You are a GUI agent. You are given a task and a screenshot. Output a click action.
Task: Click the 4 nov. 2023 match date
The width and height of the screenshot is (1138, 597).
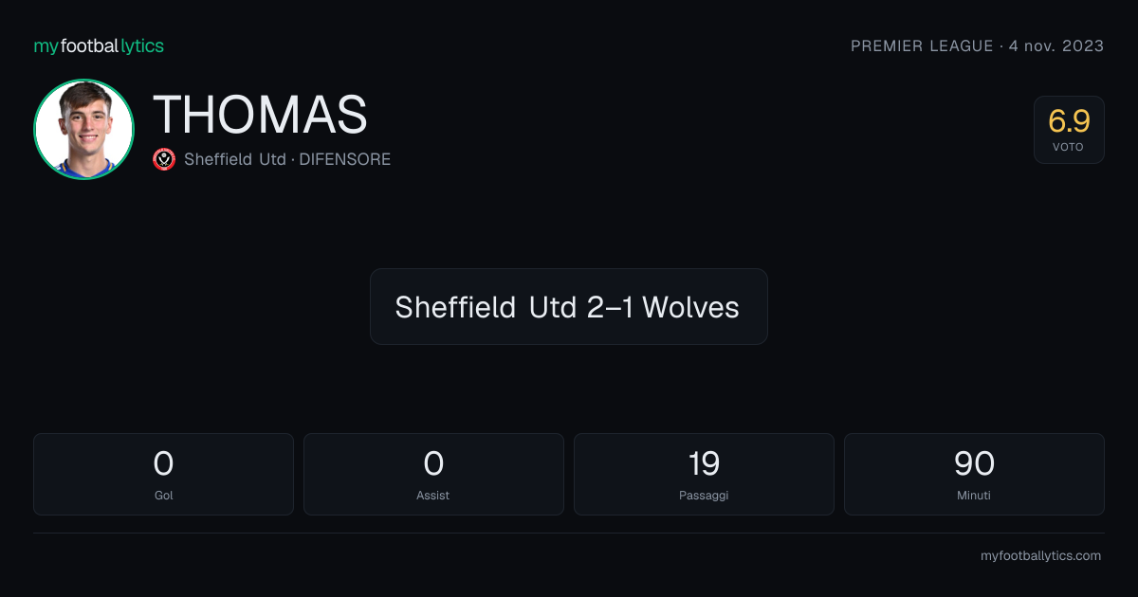tap(1057, 45)
